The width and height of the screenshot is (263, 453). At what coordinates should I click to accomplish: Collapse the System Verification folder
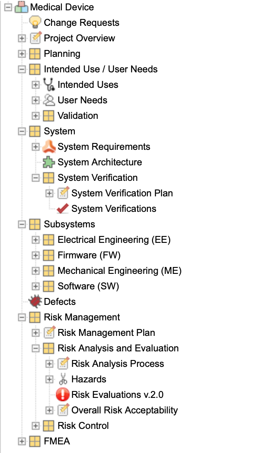[x=36, y=178]
